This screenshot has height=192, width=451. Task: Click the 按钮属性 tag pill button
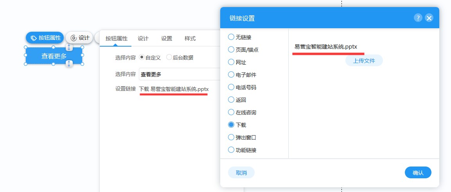45,38
